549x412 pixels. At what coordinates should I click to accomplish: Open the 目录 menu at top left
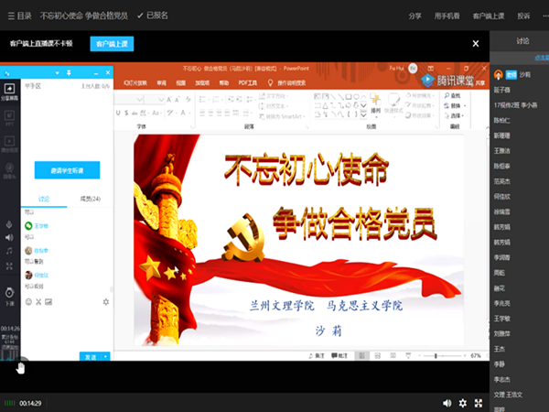tap(18, 16)
